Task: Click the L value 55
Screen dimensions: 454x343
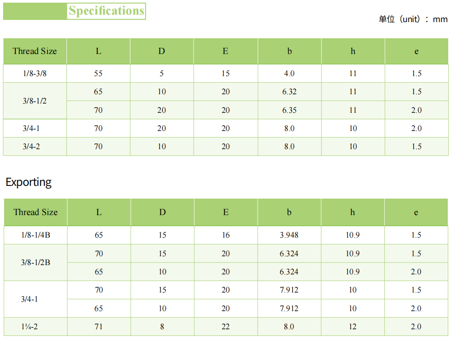Action: (x=98, y=73)
